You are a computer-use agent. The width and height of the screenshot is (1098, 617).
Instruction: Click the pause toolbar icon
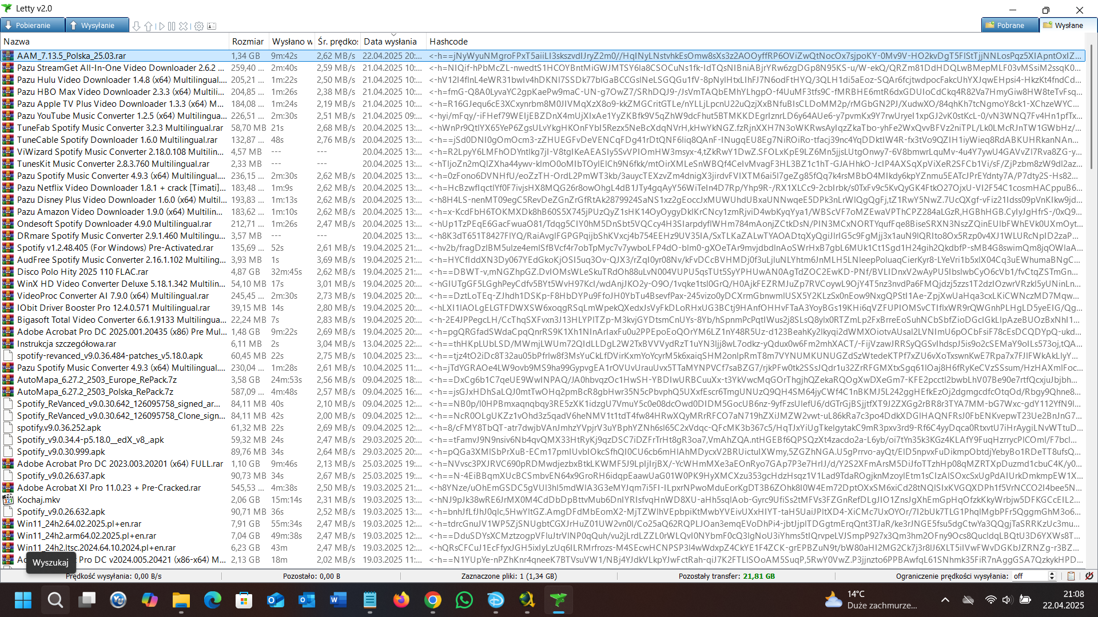pyautogui.click(x=172, y=26)
